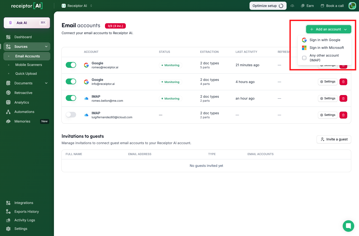Switch off the romeo.bellon@me.com toggle
The height and width of the screenshot is (236, 359).
(x=71, y=98)
